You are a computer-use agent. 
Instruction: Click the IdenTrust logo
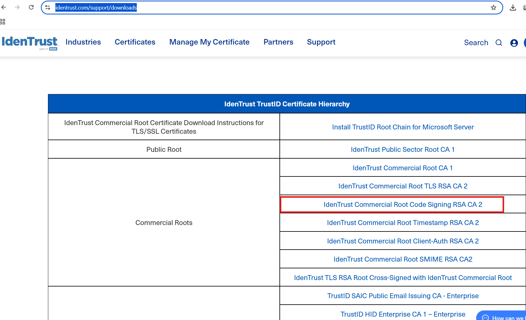pos(30,43)
